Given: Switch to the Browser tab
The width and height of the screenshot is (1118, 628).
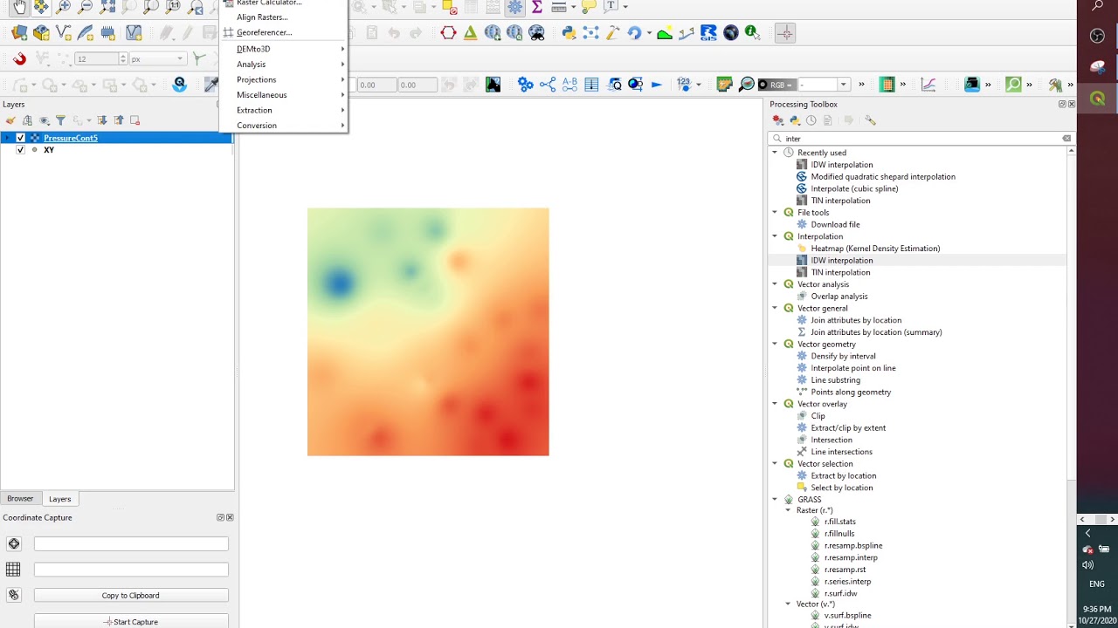Looking at the screenshot, I should coord(20,499).
